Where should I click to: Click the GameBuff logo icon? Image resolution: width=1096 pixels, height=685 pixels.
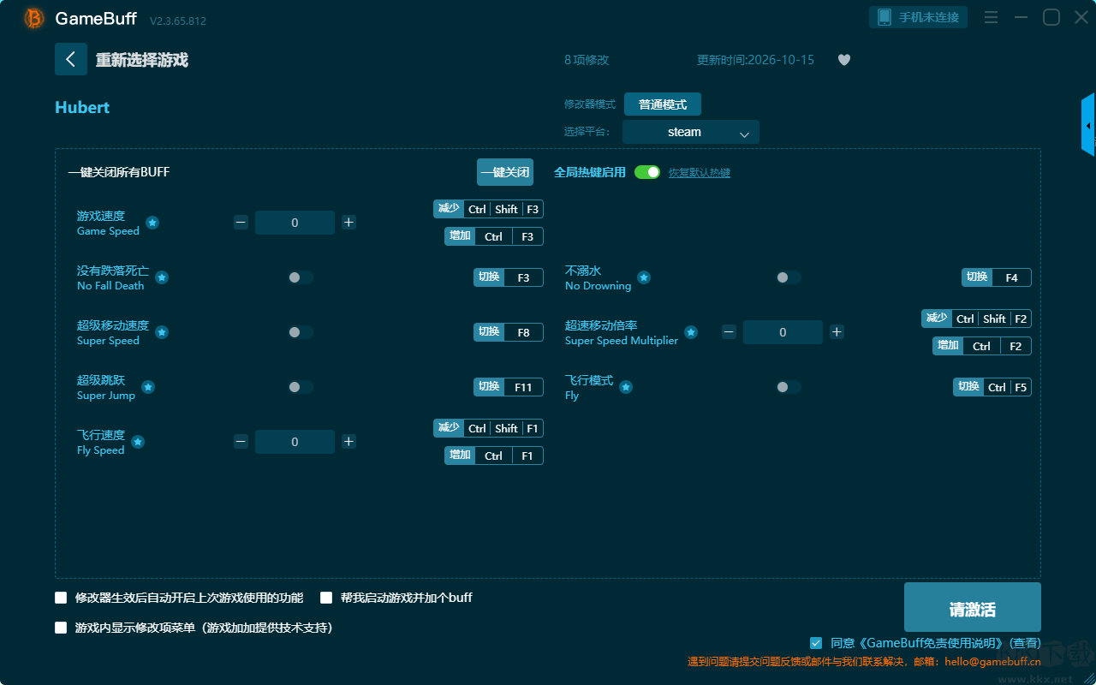click(x=34, y=18)
